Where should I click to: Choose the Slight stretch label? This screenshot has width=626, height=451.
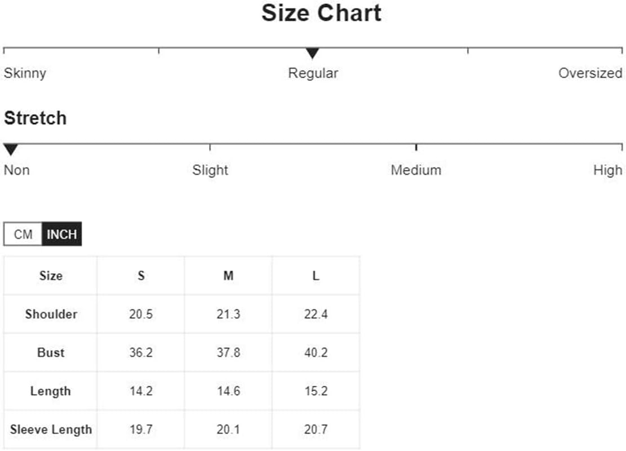(x=210, y=170)
